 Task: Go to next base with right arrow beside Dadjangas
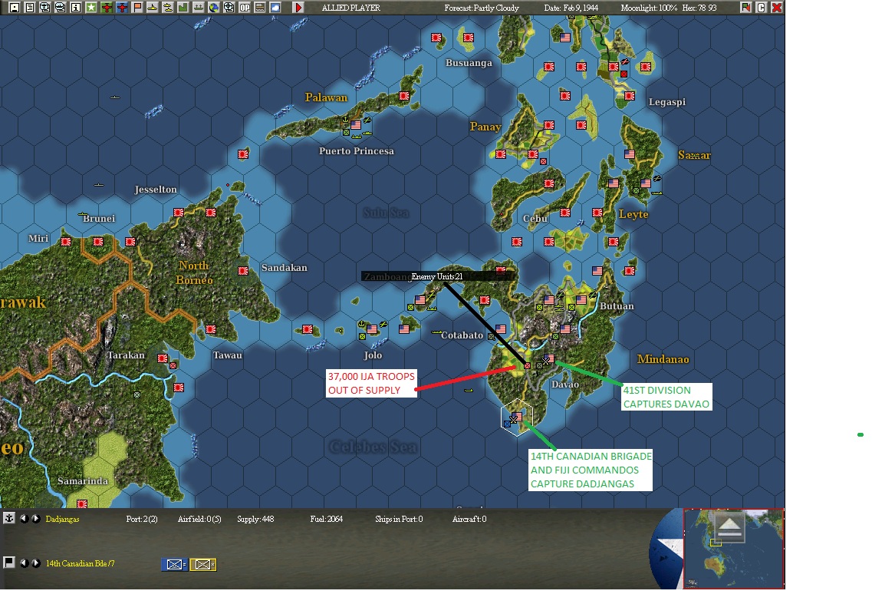click(35, 518)
